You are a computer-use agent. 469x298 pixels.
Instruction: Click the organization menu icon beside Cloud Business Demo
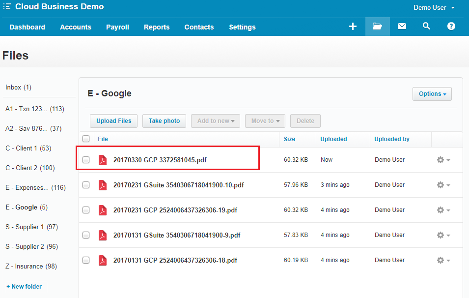pyautogui.click(x=7, y=6)
